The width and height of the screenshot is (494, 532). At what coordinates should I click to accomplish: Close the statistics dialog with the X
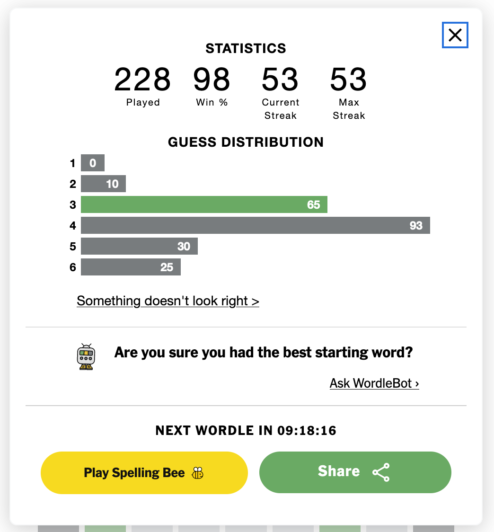tap(455, 35)
